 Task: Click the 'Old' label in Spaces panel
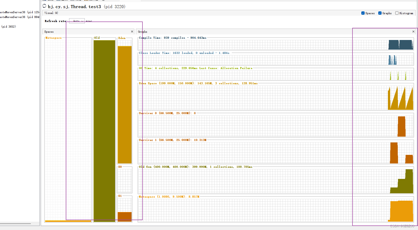click(97, 38)
